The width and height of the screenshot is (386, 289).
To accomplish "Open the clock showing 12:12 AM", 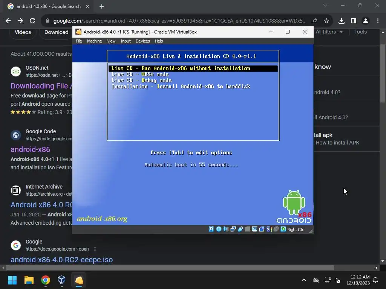I will pyautogui.click(x=358, y=280).
